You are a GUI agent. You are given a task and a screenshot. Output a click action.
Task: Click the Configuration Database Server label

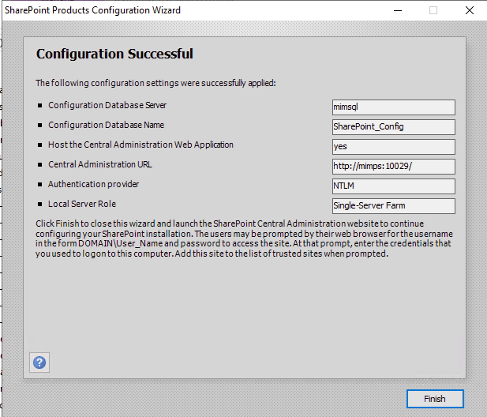coord(107,105)
